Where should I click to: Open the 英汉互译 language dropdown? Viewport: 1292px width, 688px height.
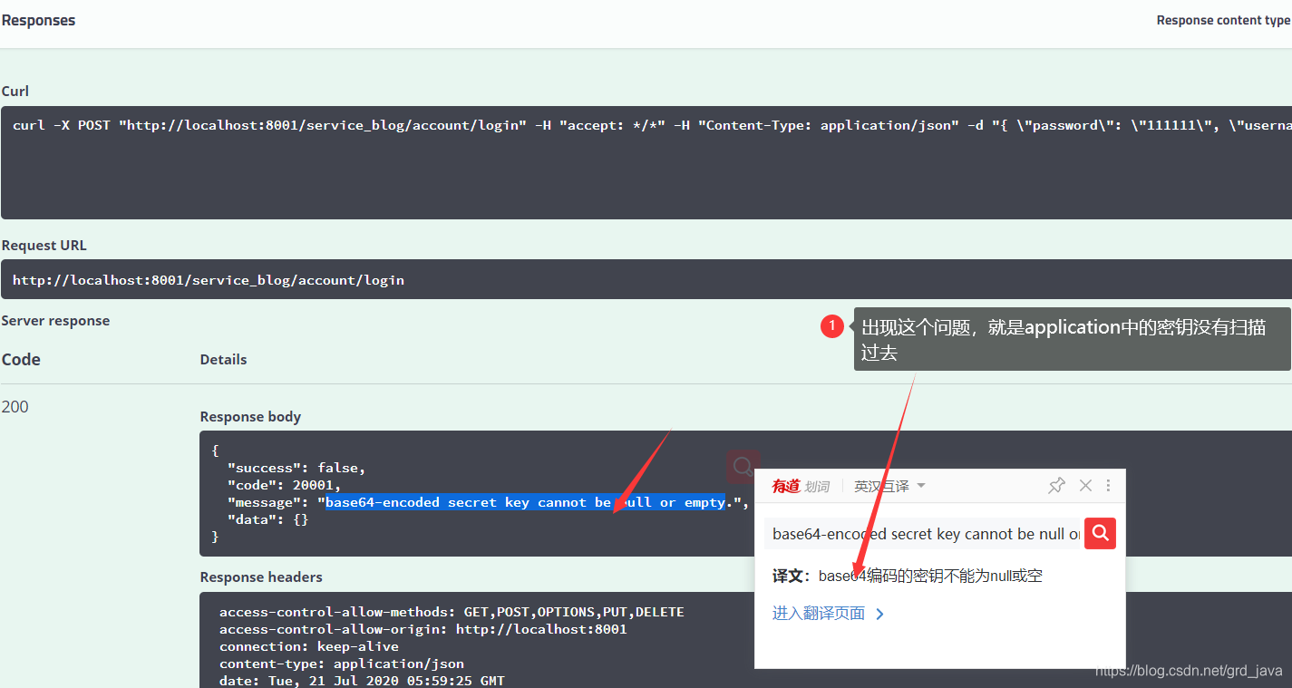coord(889,486)
